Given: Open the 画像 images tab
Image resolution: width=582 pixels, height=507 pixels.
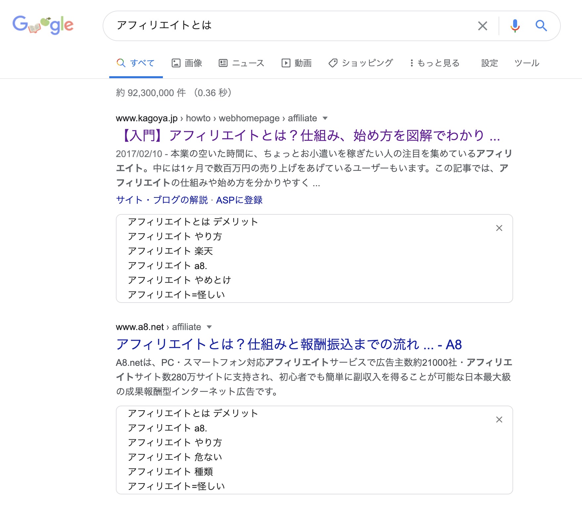Looking at the screenshot, I should pos(187,63).
